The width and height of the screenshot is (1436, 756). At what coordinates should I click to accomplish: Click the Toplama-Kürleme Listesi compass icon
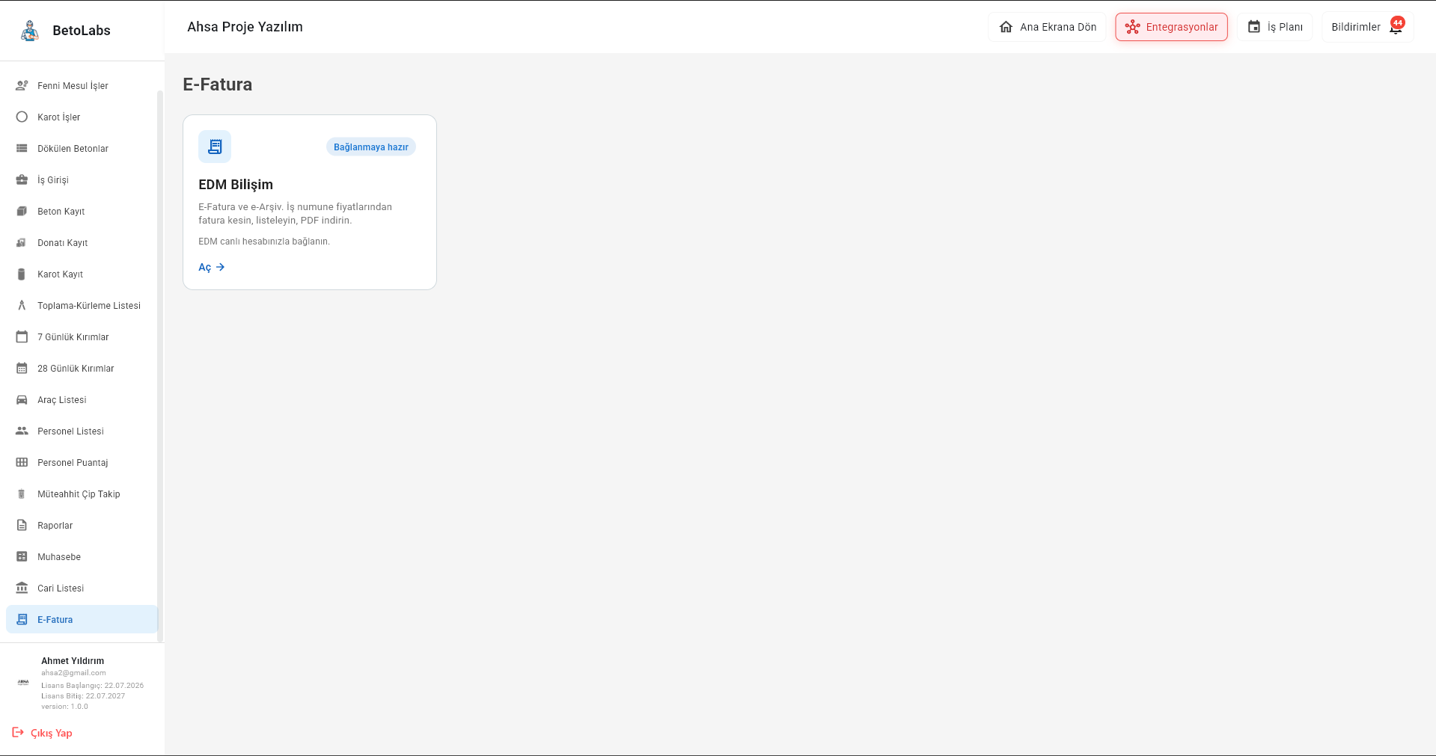(x=22, y=305)
